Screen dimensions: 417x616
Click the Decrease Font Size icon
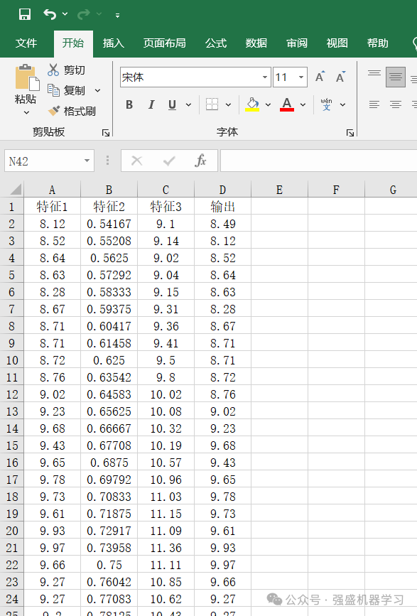click(340, 77)
